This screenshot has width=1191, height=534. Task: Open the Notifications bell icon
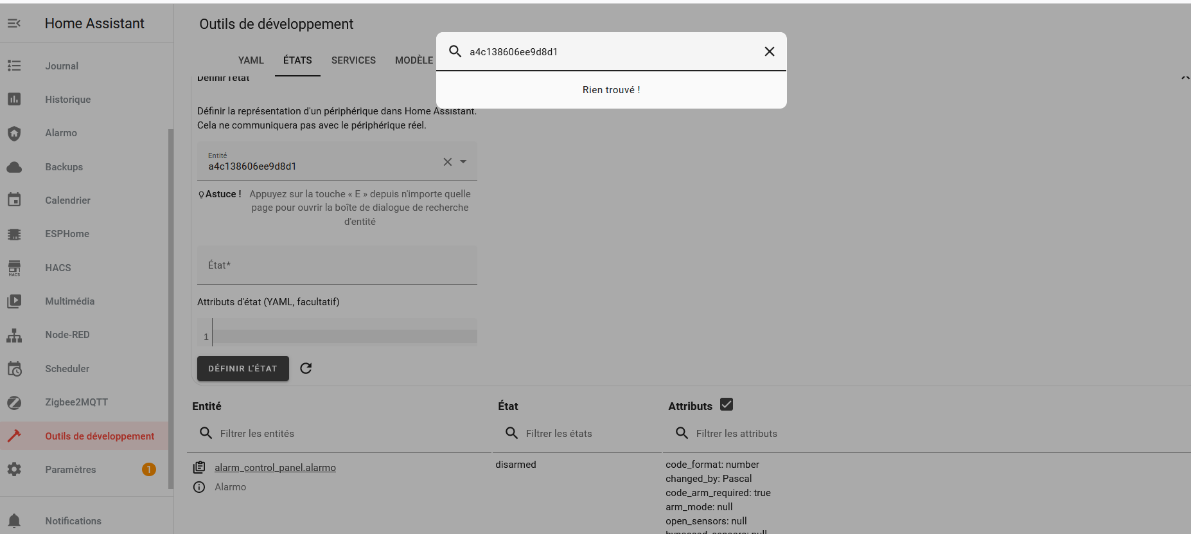click(14, 521)
